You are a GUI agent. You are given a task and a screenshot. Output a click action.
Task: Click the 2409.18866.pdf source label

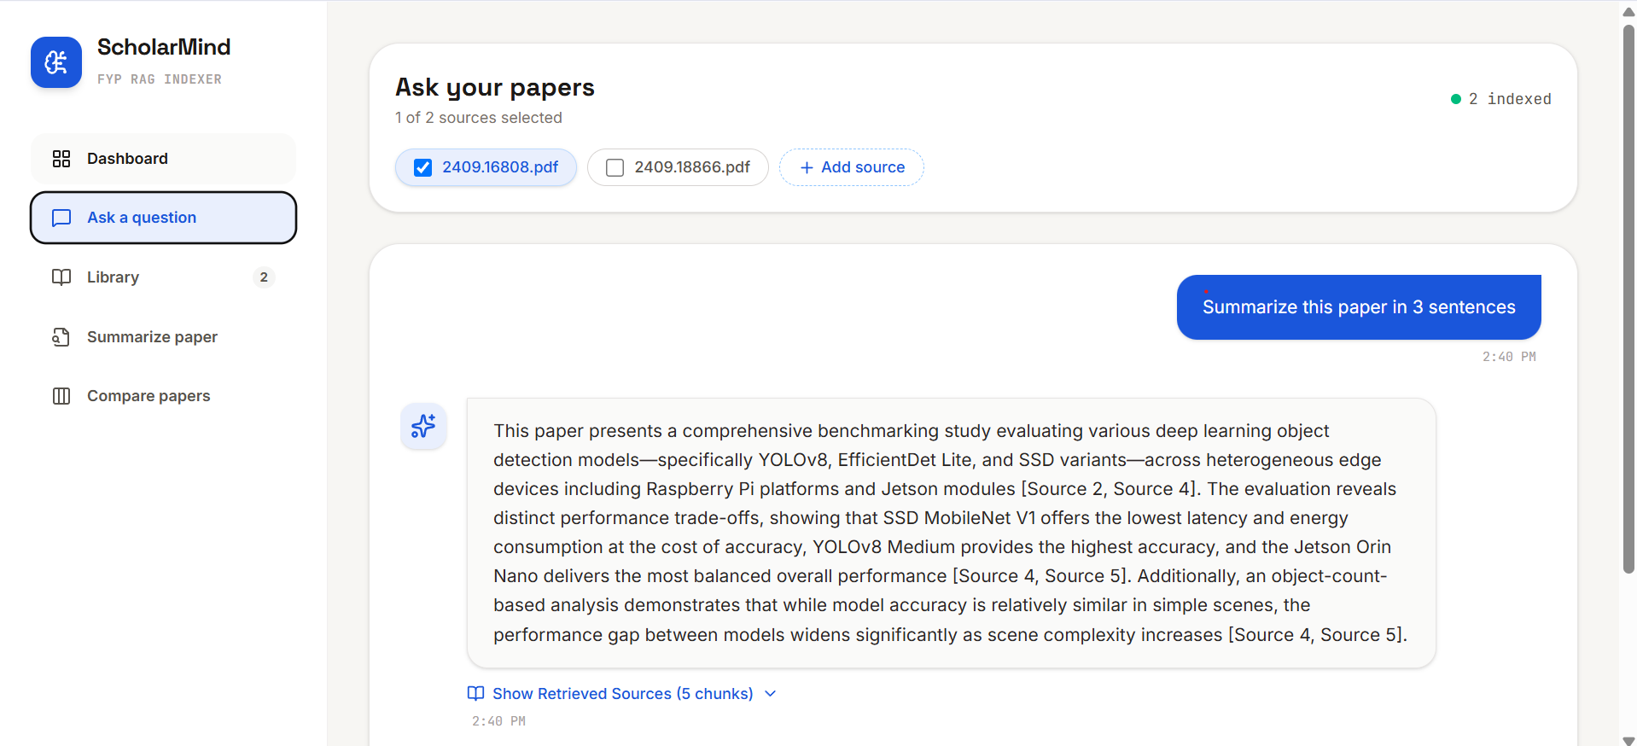point(692,167)
